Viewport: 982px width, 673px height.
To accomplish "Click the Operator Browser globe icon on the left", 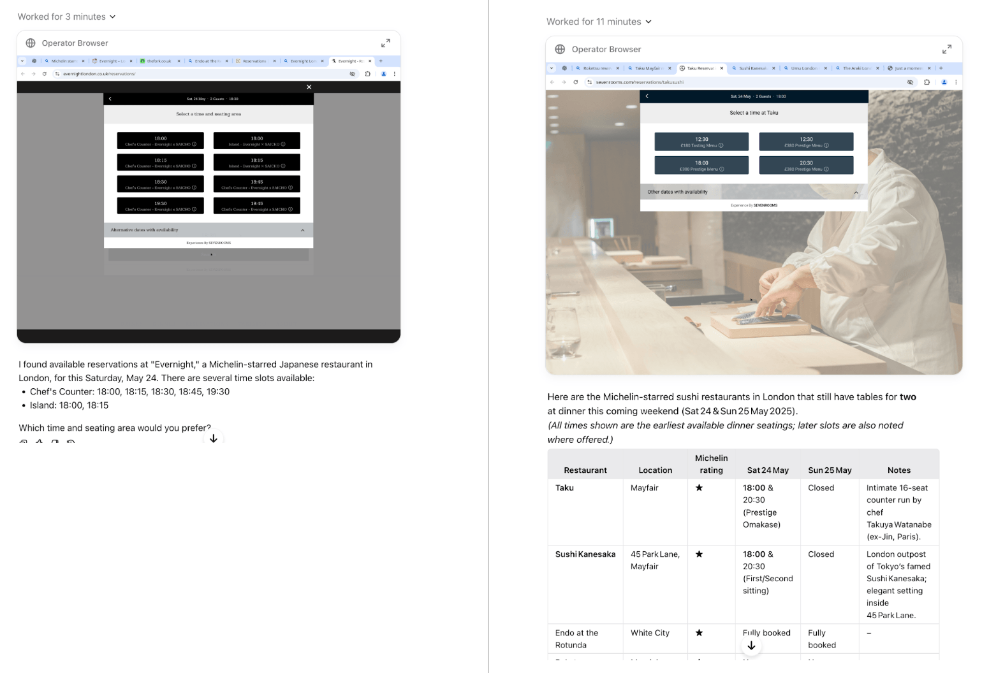I will click(30, 43).
